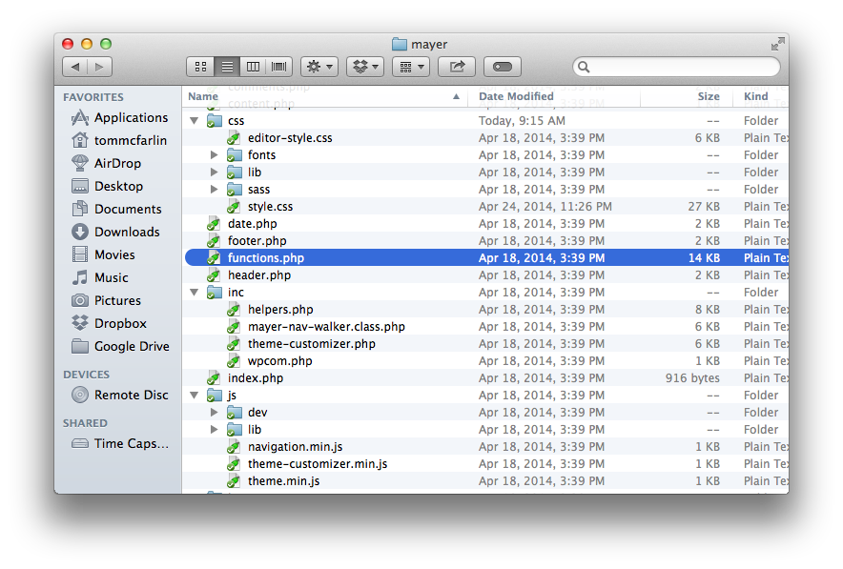Select the style.css file

[x=485, y=207]
